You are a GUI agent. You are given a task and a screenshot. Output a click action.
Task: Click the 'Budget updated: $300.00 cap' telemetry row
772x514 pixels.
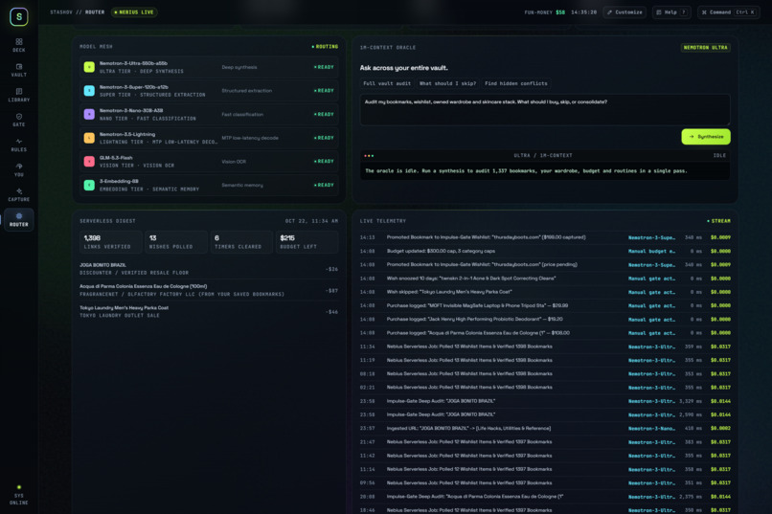(545, 251)
